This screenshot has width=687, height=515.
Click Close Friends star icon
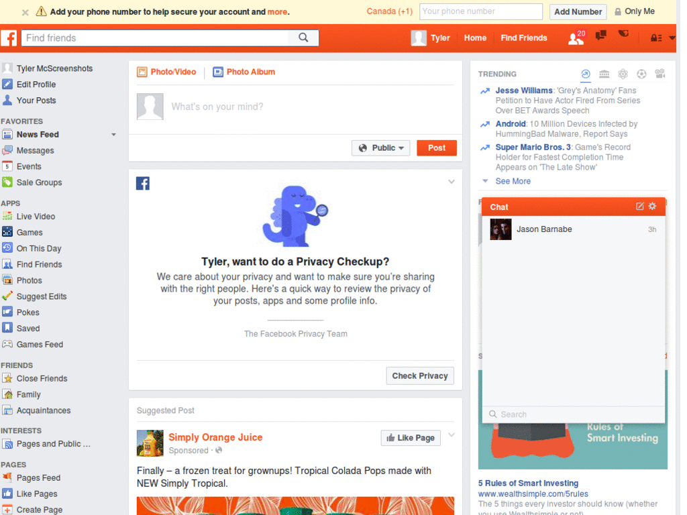[x=7, y=378]
